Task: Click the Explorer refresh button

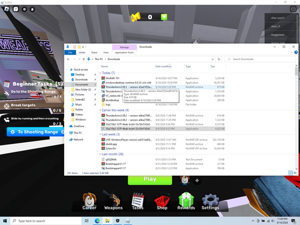Action: (x=219, y=59)
